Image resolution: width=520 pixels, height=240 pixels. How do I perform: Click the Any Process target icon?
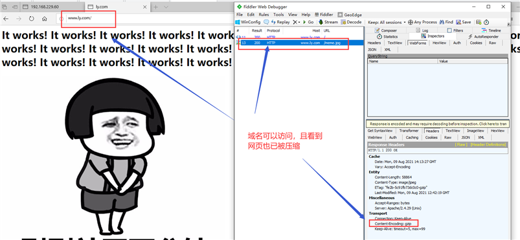tap(411, 22)
